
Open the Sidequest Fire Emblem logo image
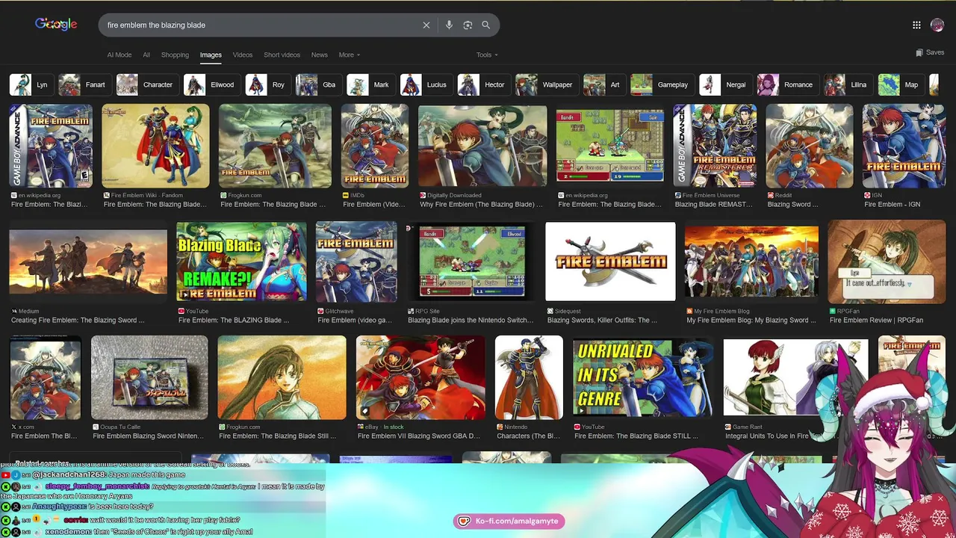coord(610,262)
